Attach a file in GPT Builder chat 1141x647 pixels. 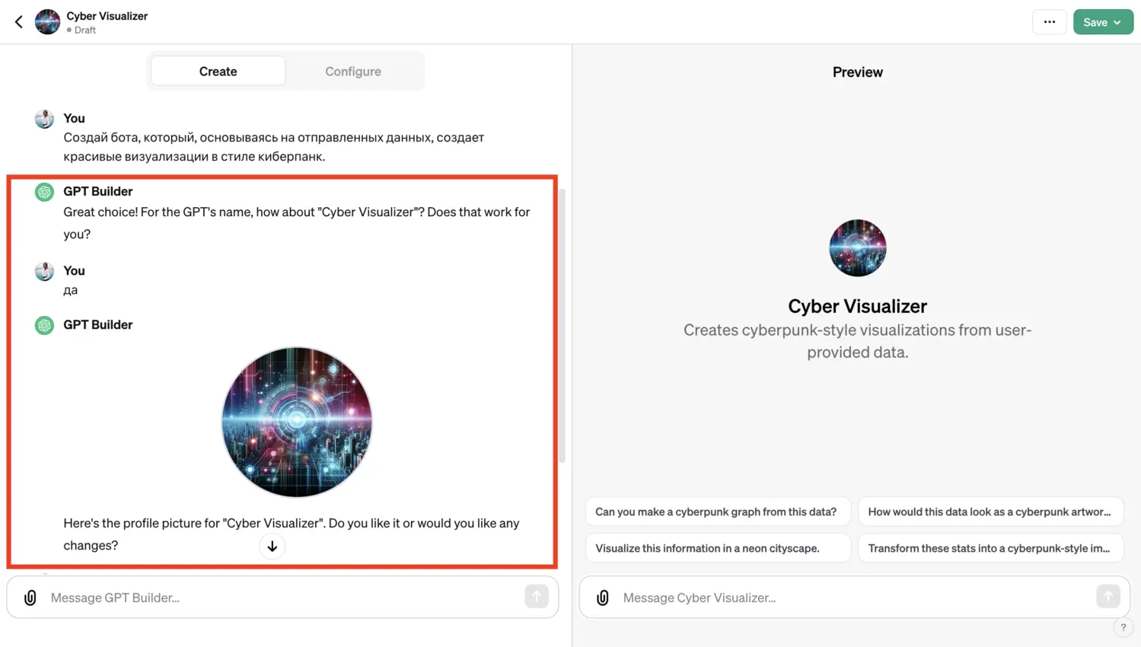click(x=30, y=598)
